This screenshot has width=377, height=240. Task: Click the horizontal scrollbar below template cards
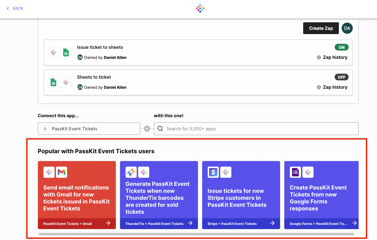point(196,234)
